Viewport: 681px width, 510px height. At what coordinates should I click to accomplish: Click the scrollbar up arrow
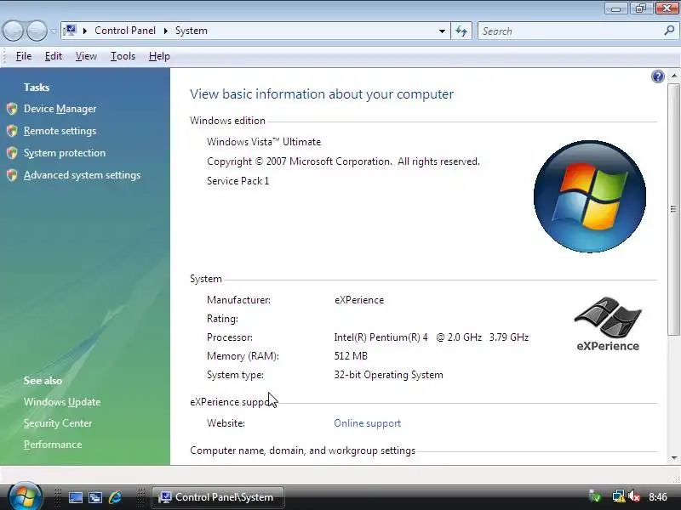pos(673,76)
